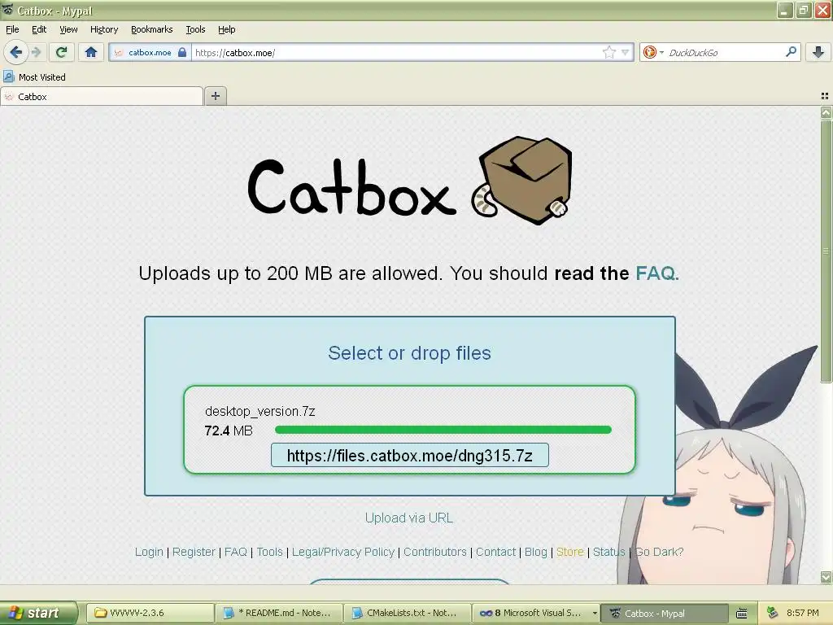Screen dimensions: 833x625
Task: Reload the current page
Action: (61, 52)
